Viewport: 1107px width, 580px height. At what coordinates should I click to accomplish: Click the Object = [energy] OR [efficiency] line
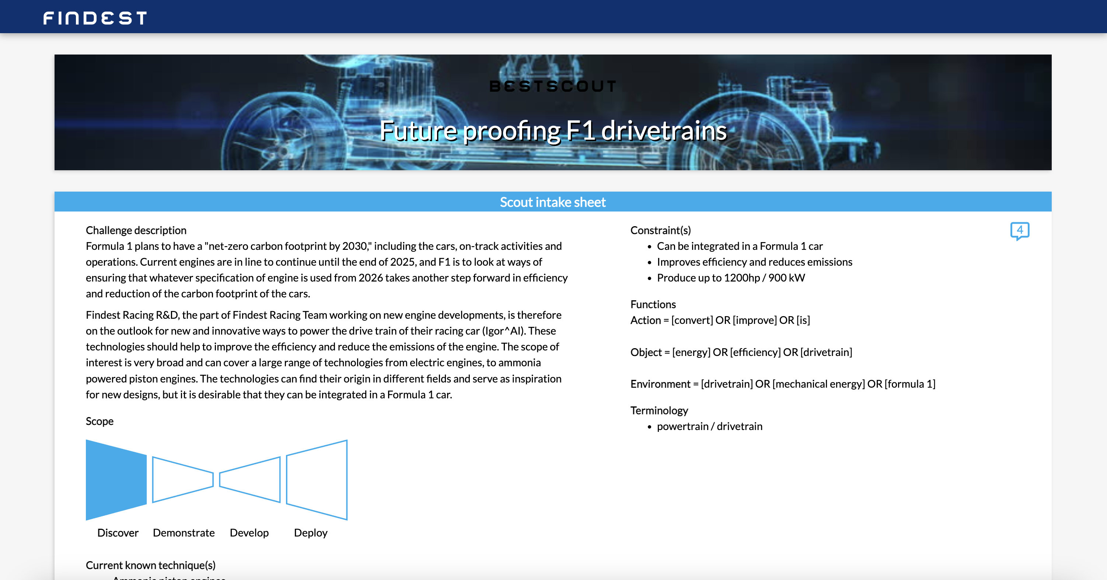click(741, 352)
